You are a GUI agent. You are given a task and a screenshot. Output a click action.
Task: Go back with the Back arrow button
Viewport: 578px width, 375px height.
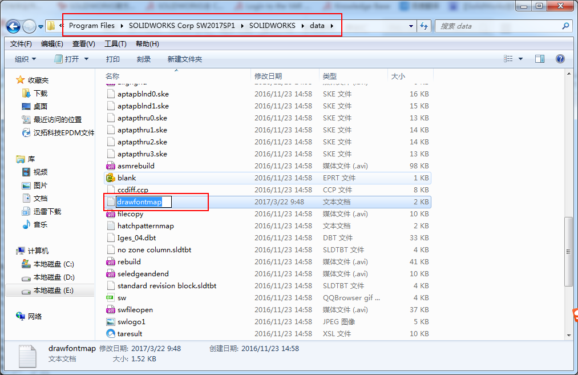(13, 26)
